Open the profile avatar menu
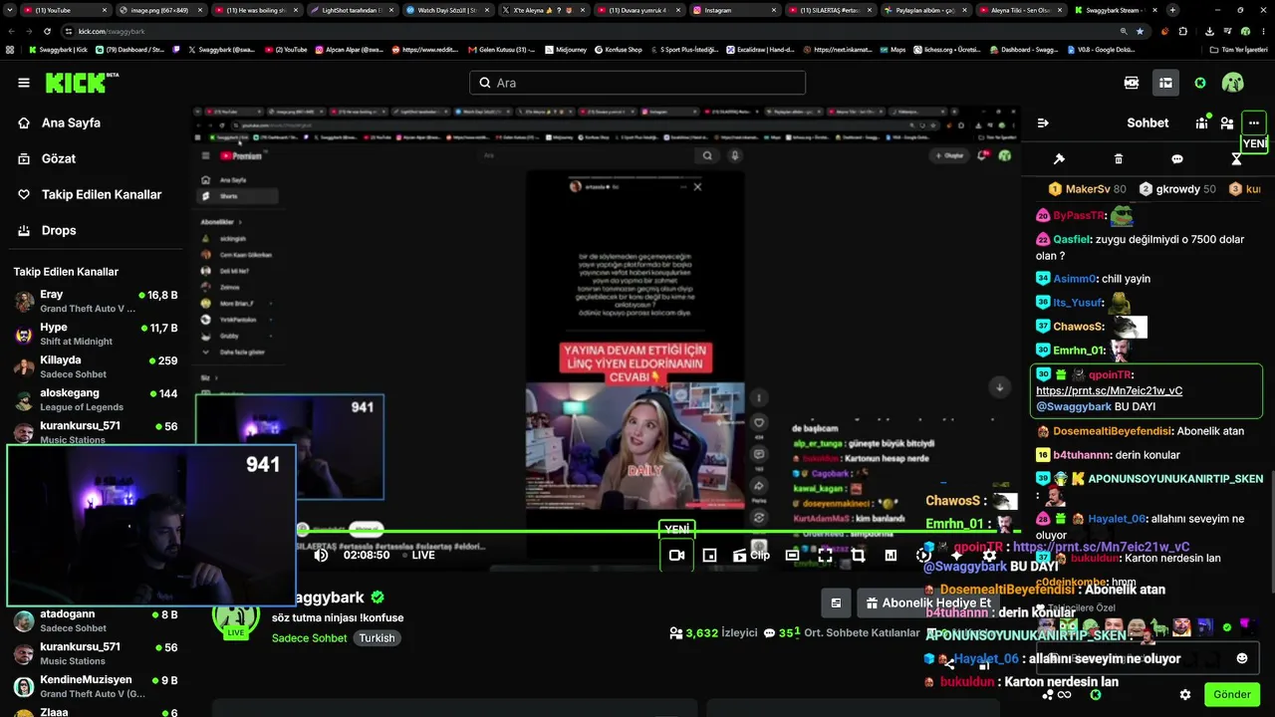 tap(1233, 83)
